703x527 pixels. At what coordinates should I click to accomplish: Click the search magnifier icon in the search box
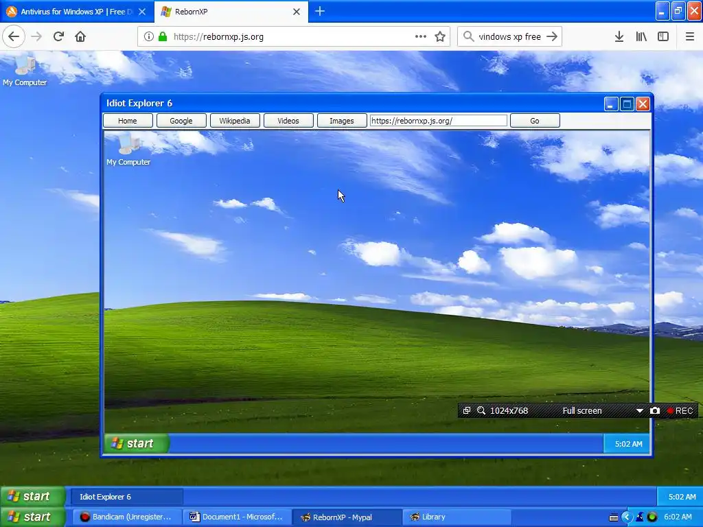tap(468, 36)
